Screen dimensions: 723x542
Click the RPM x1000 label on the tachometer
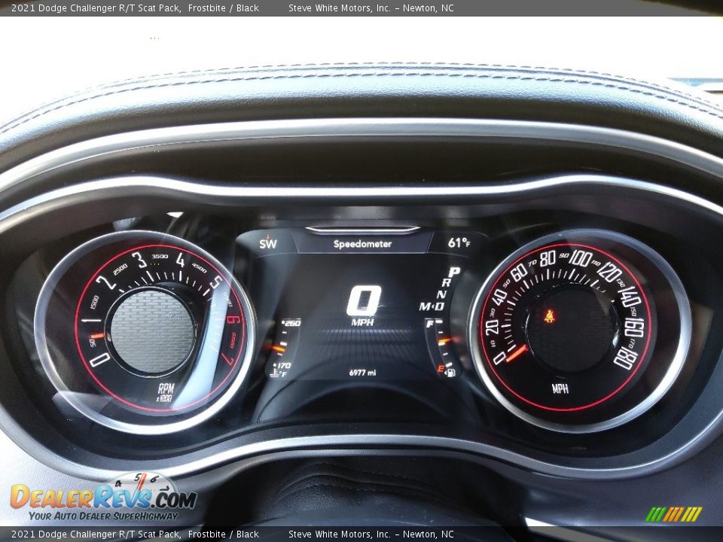(165, 392)
